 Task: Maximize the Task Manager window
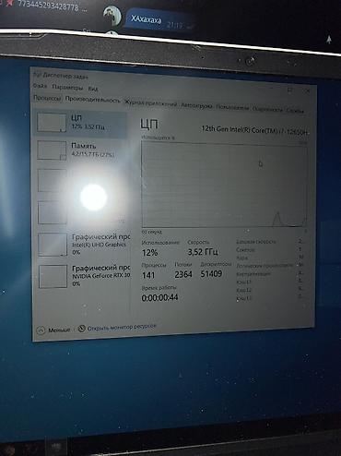pos(289,90)
